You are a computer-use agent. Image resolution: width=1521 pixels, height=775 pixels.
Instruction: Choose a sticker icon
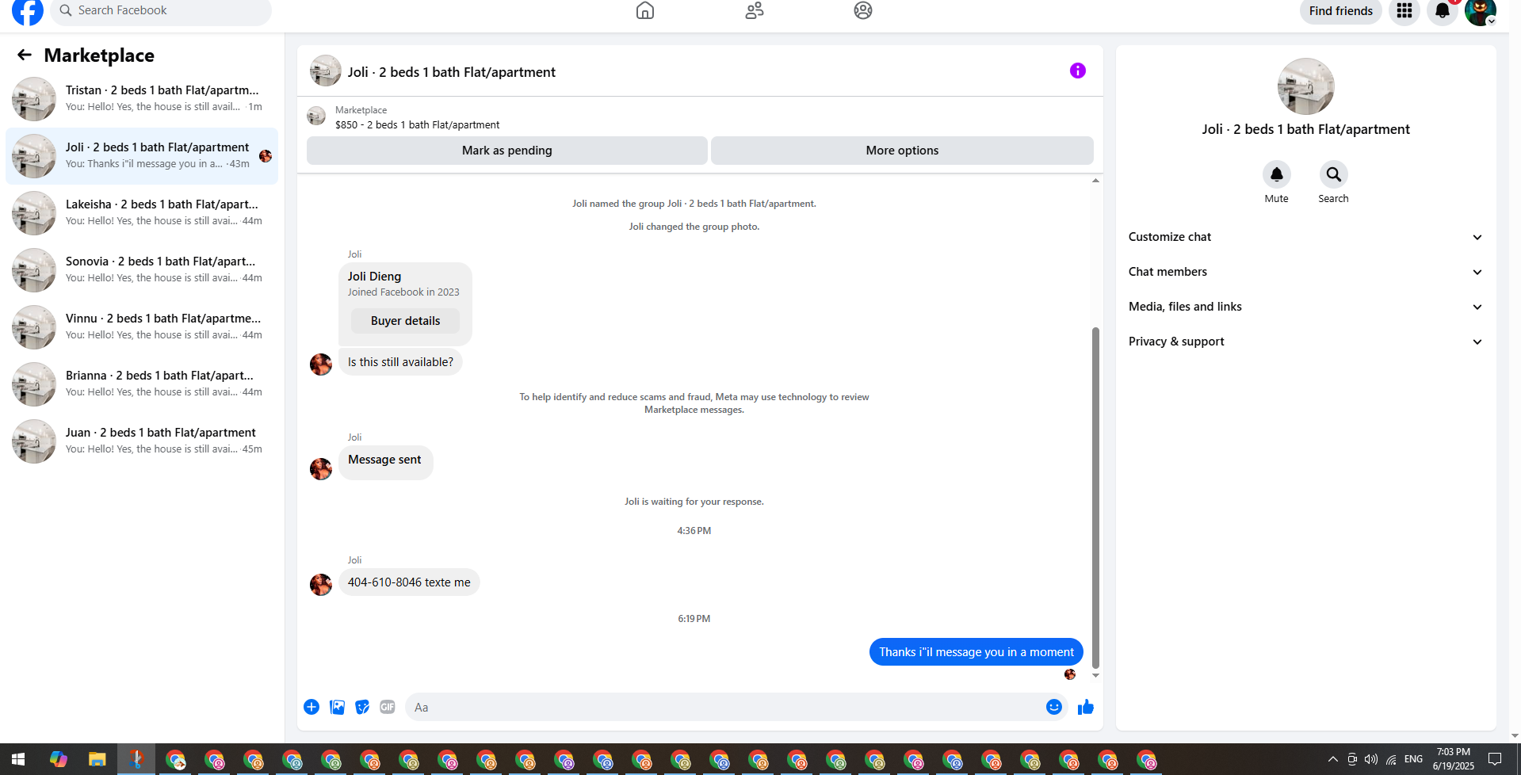[362, 707]
